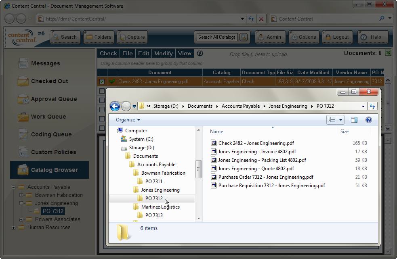Open the Custom Policies icon

pyautogui.click(x=23, y=152)
